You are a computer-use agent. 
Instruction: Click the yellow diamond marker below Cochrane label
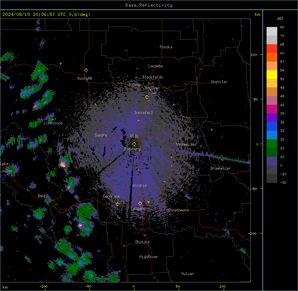118,204
